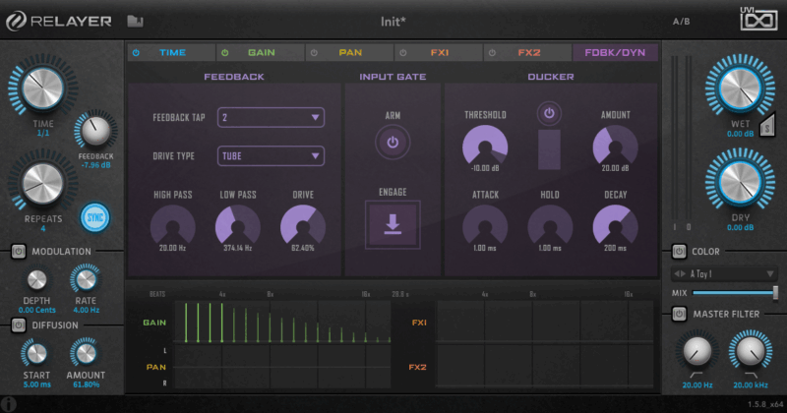Click the A/B compare button

point(681,20)
